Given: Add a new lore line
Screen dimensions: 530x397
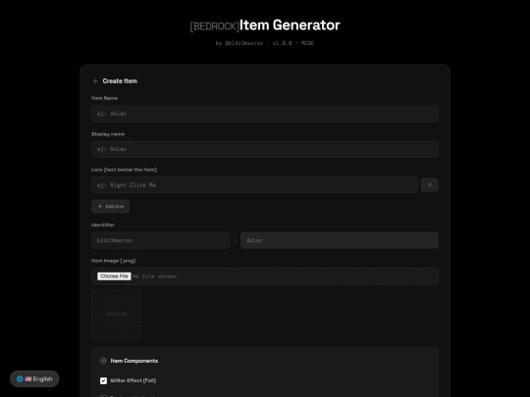Looking at the screenshot, I should coord(110,206).
